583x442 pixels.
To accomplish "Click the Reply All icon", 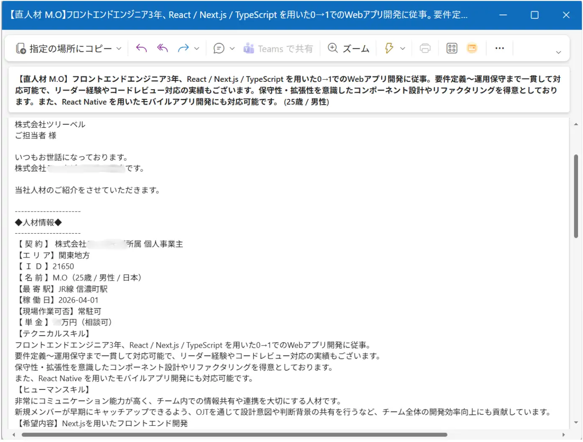I will 162,48.
